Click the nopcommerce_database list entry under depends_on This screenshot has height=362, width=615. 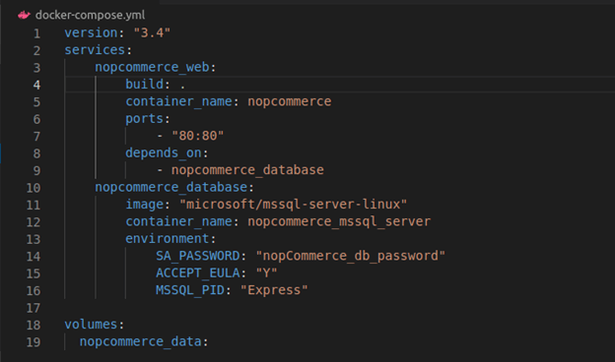(247, 170)
